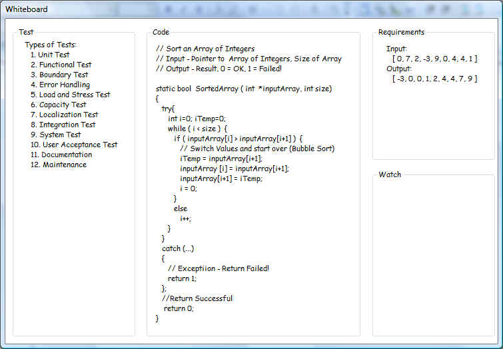Click the 'else' keyword line
Image resolution: width=503 pixels, height=349 pixels.
tap(181, 208)
